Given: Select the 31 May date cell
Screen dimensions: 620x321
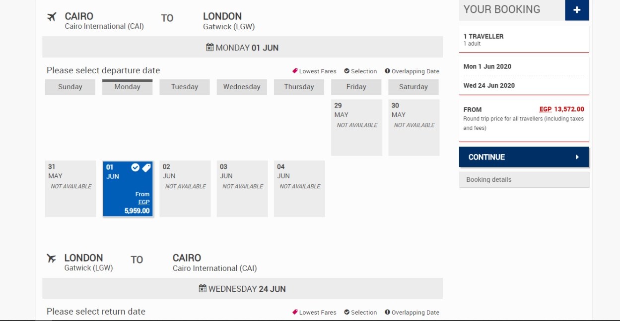Looking at the screenshot, I should pos(70,189).
